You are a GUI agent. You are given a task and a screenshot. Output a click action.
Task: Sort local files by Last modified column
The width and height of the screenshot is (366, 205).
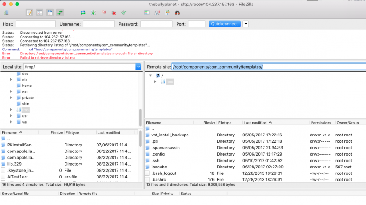click(116, 132)
